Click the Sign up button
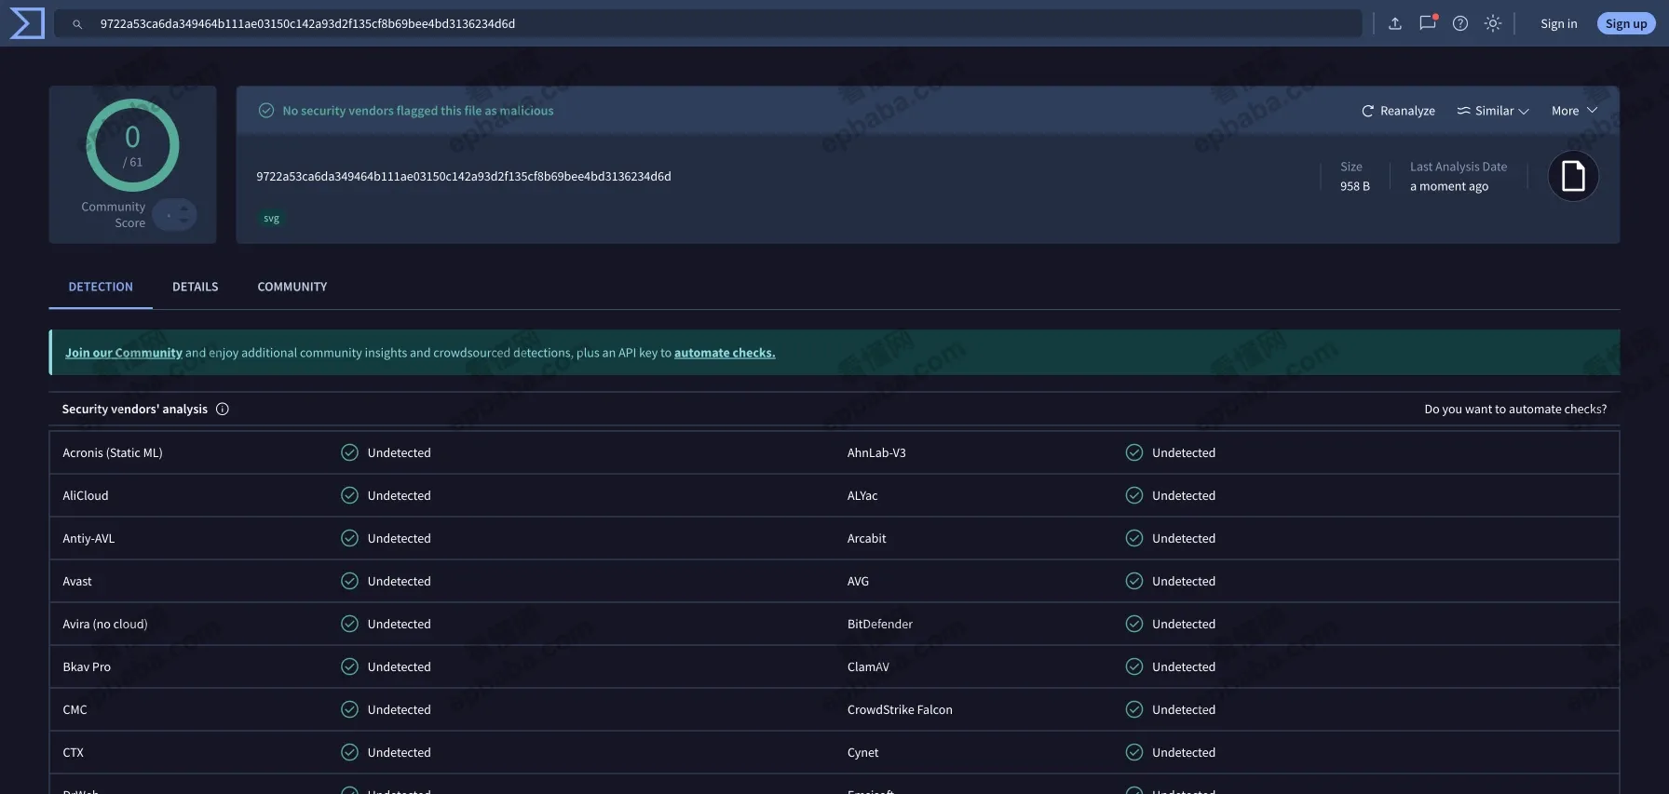This screenshot has width=1669, height=794. 1626,23
